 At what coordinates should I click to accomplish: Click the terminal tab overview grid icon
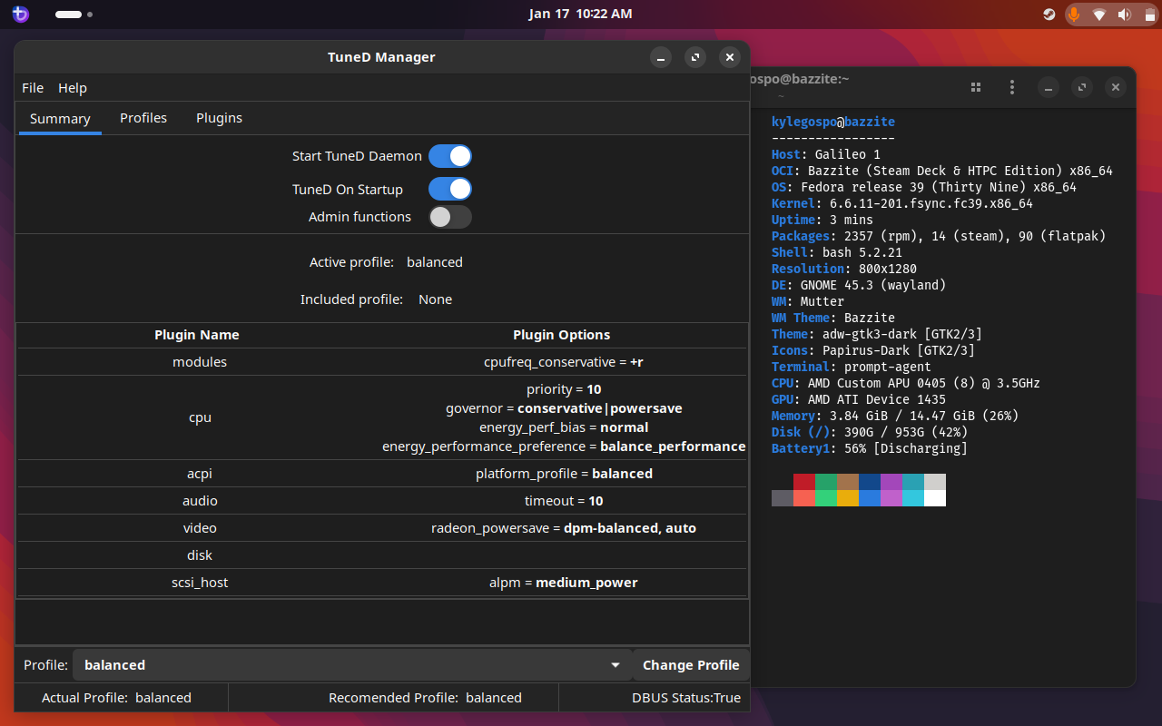tap(976, 87)
